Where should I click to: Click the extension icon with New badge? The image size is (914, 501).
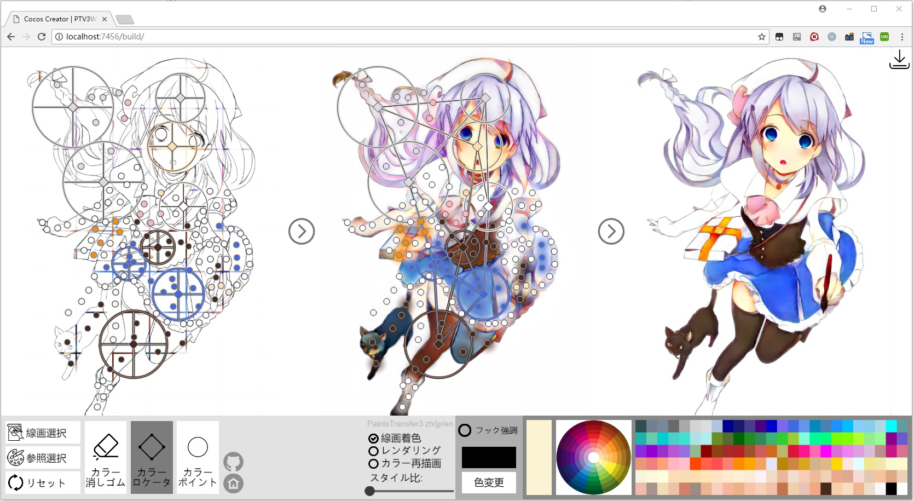867,37
